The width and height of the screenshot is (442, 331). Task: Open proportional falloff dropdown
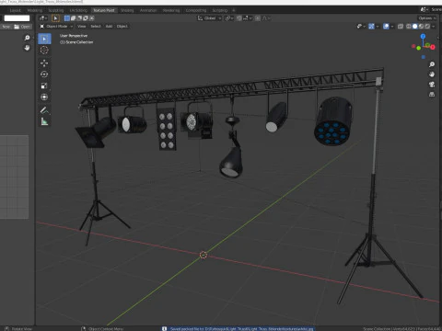(x=266, y=18)
